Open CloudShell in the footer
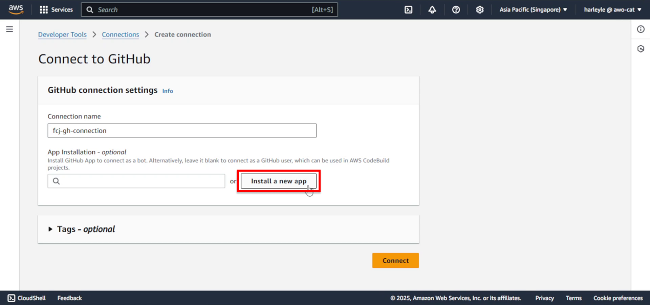 (x=27, y=298)
